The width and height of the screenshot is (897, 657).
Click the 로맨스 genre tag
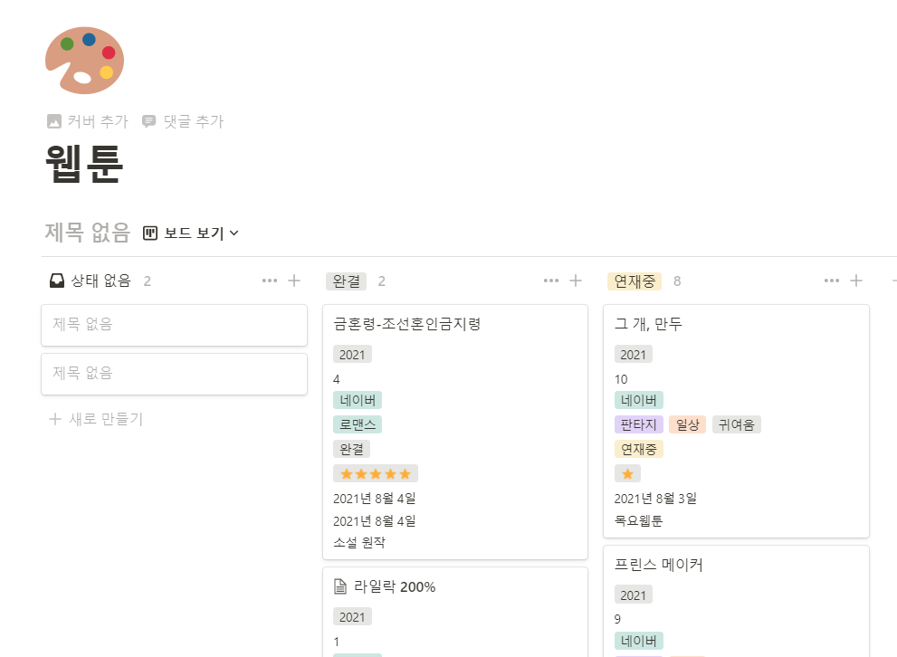[358, 424]
